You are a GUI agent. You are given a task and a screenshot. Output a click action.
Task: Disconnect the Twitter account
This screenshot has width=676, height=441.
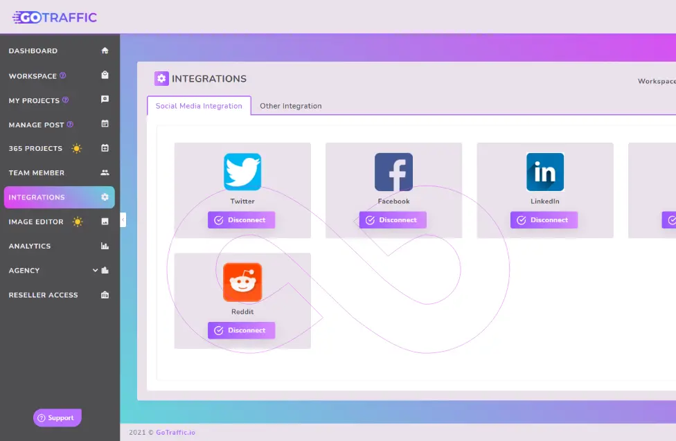242,220
